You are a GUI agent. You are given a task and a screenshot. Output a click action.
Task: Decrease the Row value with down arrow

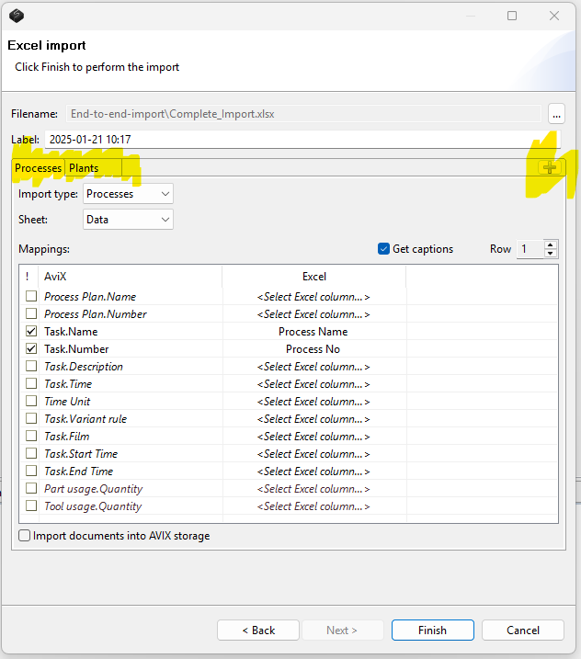tap(551, 254)
